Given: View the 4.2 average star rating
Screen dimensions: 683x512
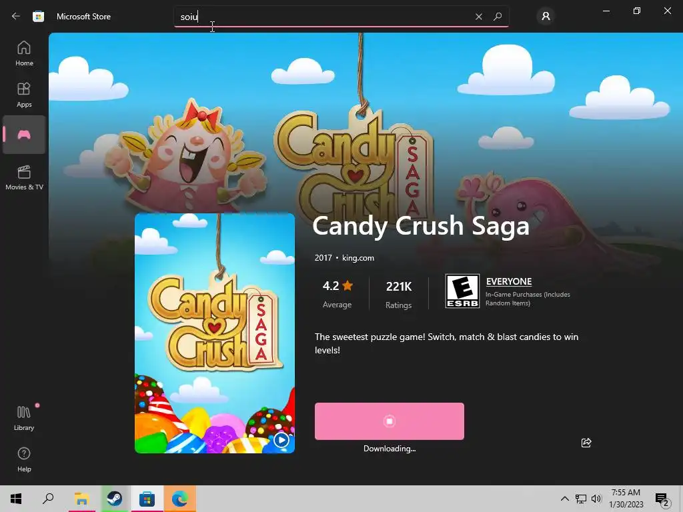Looking at the screenshot, I should (x=337, y=294).
